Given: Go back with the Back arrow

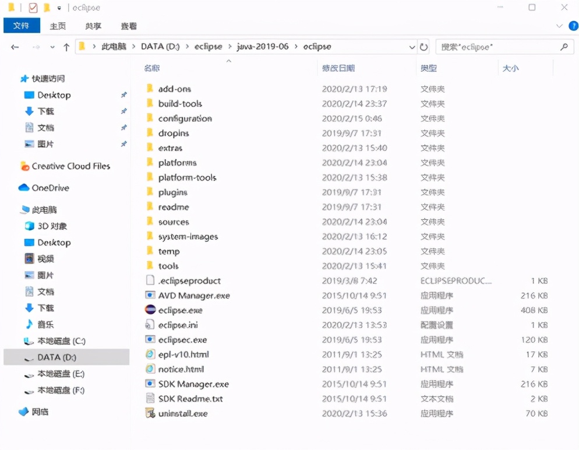Looking at the screenshot, I should (x=15, y=47).
